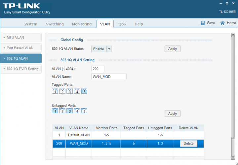Select MTU VLAN in sidebar
Image resolution: width=238 pixels, height=165 pixels.
pos(21,37)
